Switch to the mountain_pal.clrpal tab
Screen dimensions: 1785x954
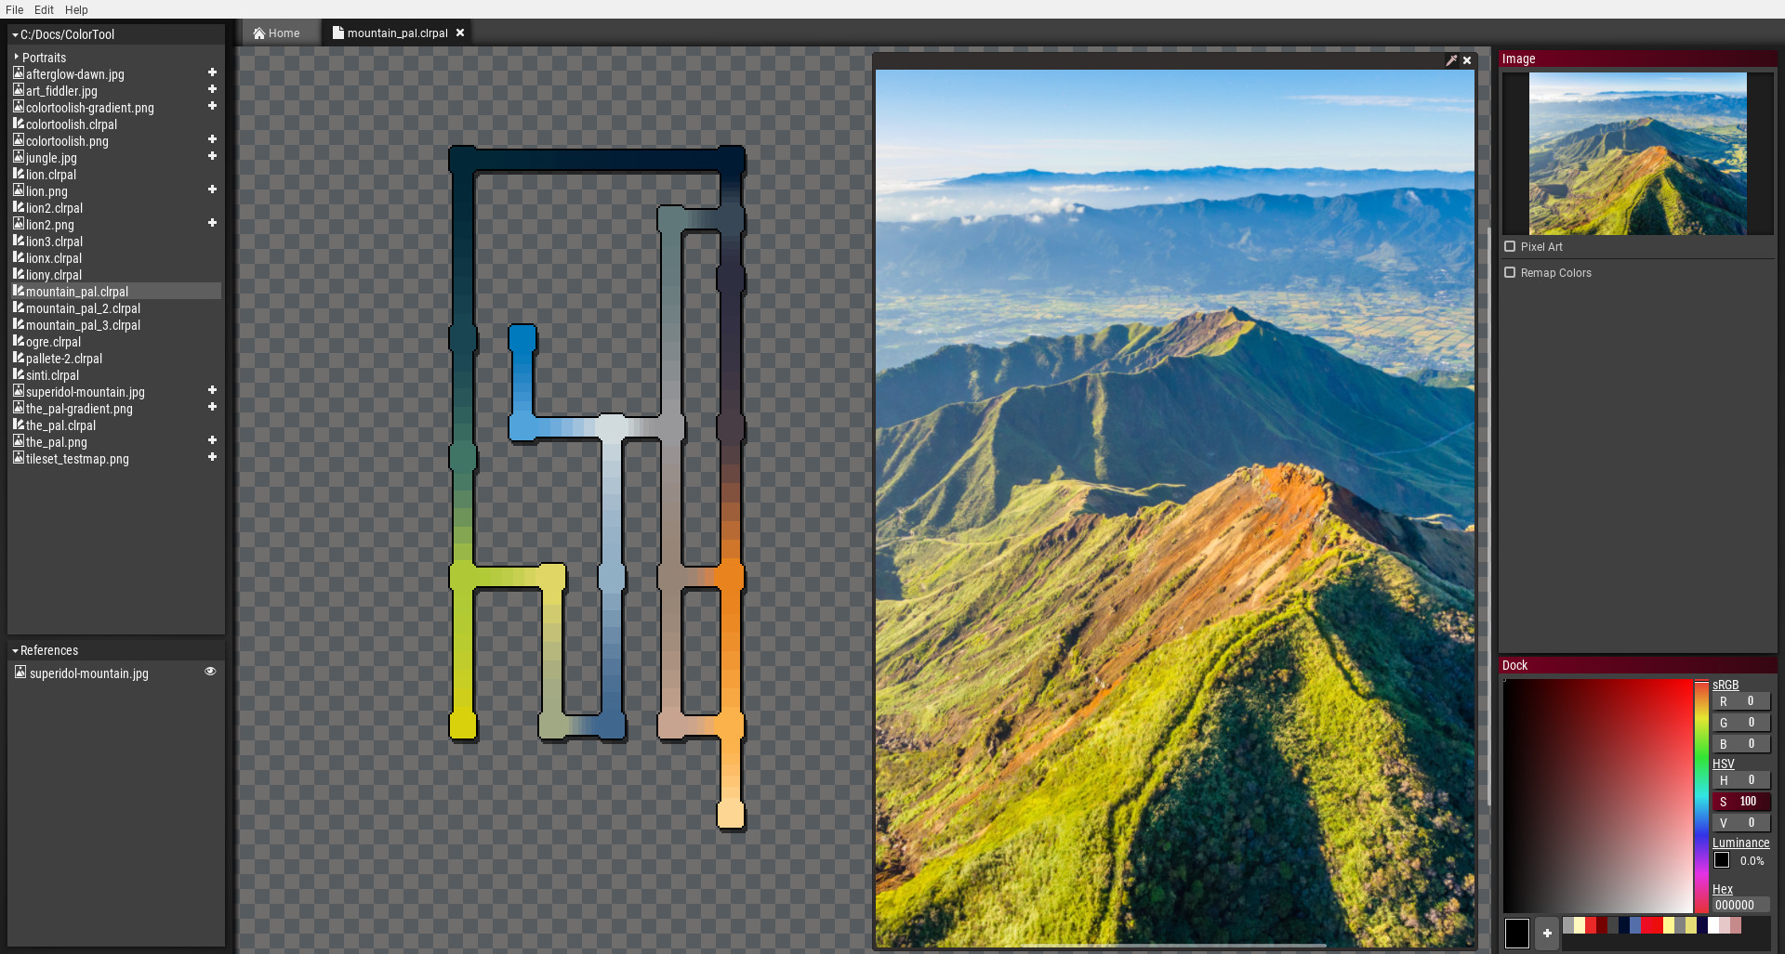(394, 33)
